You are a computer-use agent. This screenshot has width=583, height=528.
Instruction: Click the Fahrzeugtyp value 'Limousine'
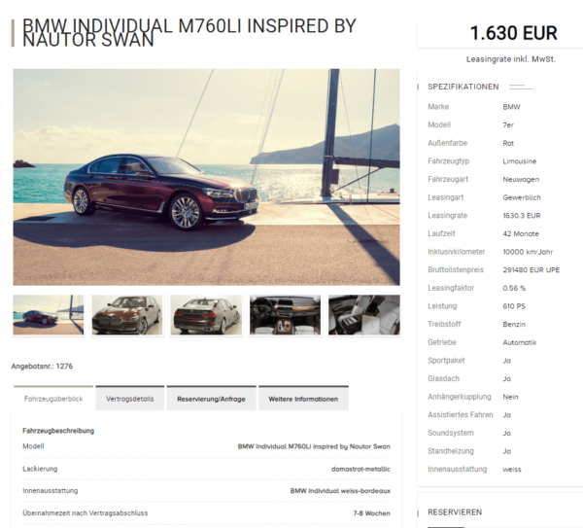pyautogui.click(x=520, y=161)
